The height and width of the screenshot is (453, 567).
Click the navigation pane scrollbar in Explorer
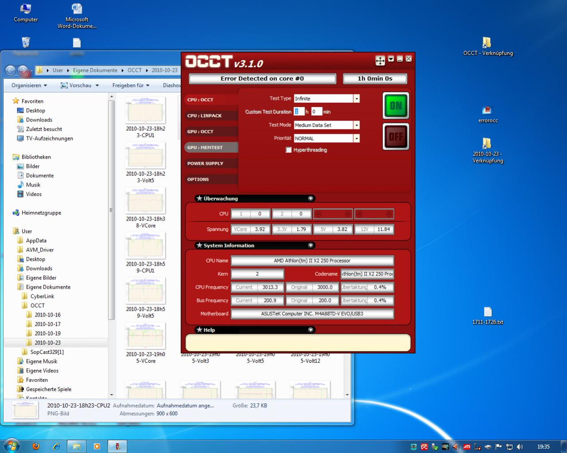pyautogui.click(x=111, y=209)
